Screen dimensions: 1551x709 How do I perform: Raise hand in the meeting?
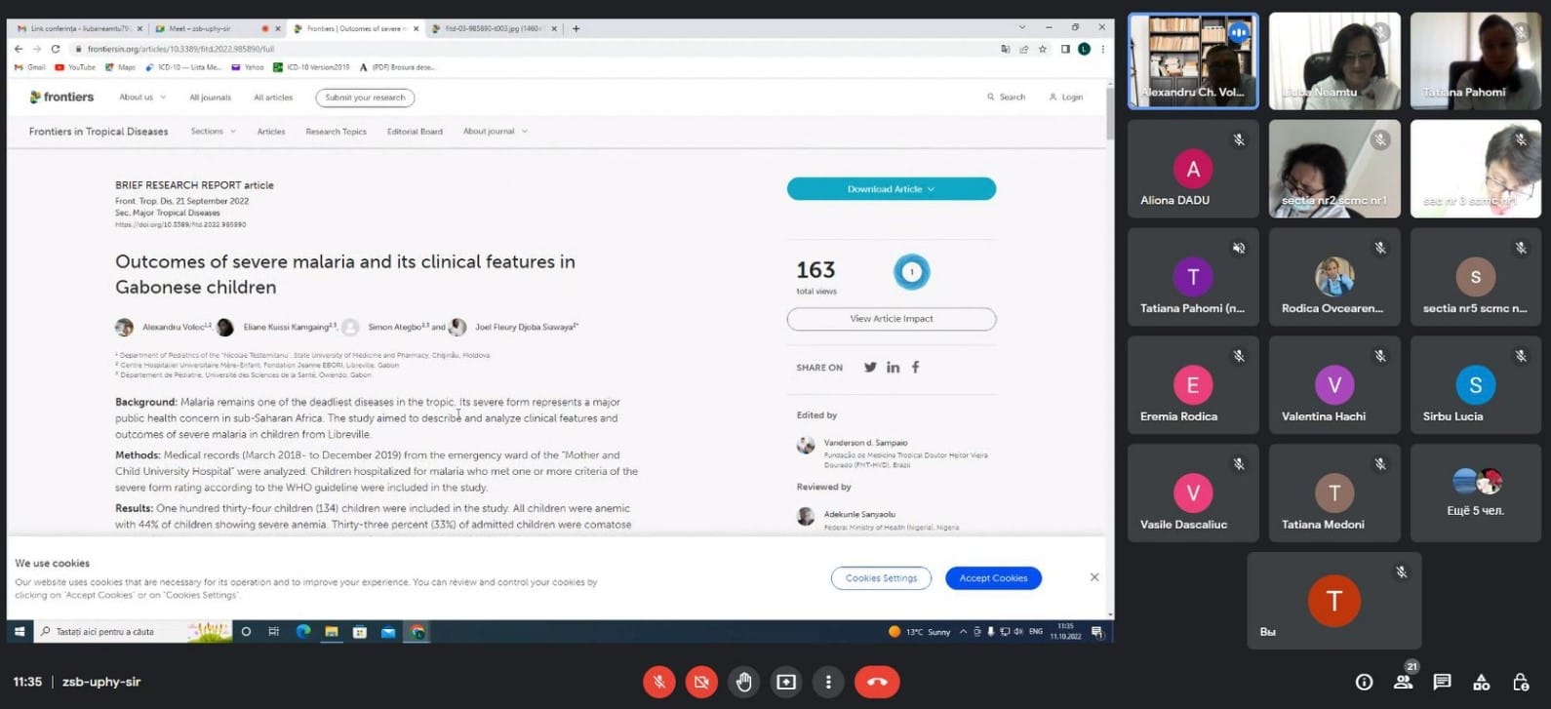coord(744,682)
